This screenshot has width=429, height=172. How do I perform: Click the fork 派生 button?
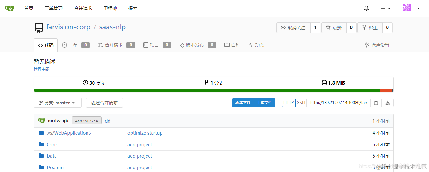pyautogui.click(x=370, y=28)
